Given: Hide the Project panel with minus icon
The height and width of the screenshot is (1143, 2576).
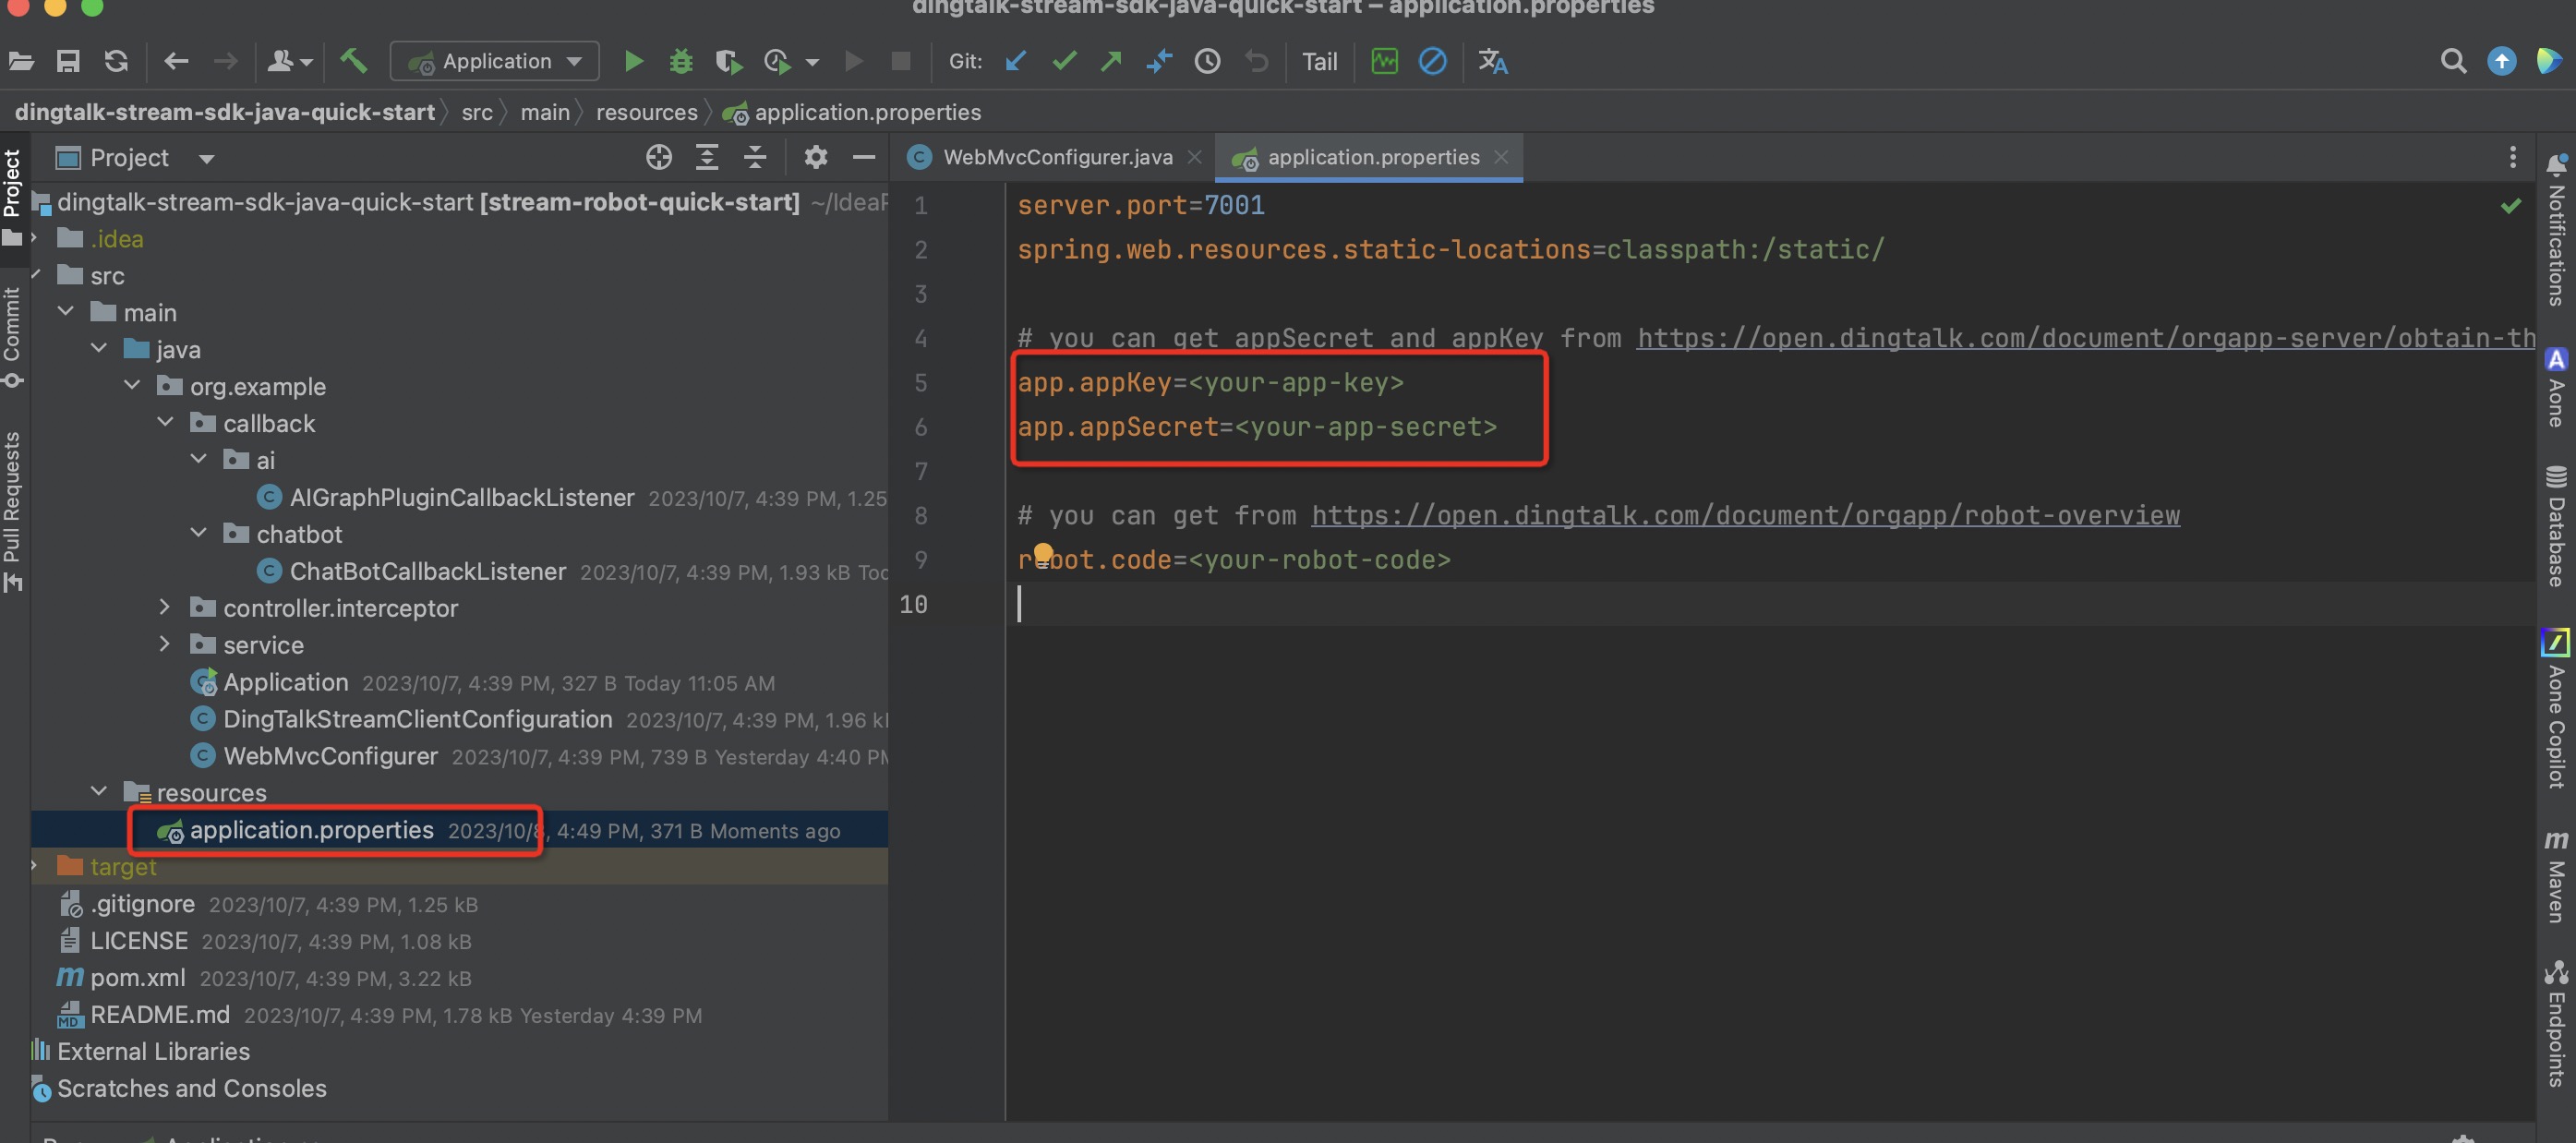Looking at the screenshot, I should [x=864, y=157].
